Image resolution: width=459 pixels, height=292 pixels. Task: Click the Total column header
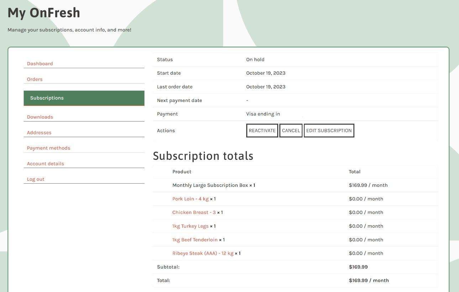355,172
